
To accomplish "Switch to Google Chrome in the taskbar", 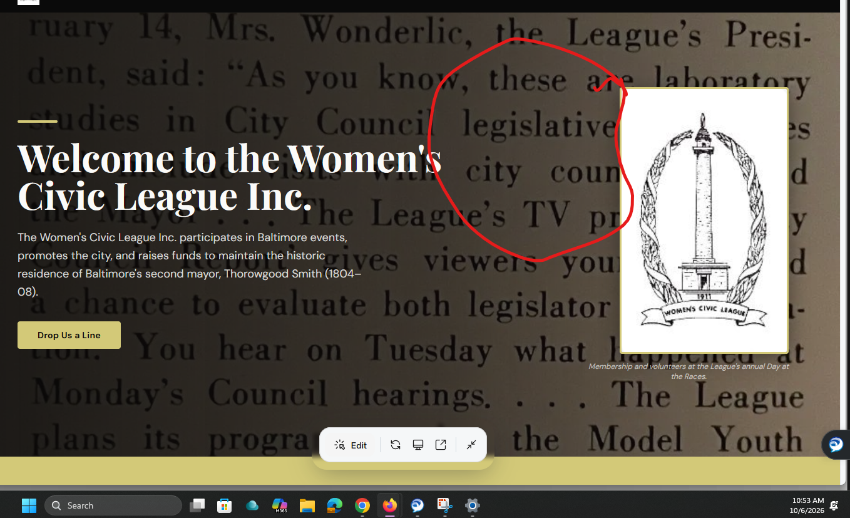I will [x=362, y=505].
